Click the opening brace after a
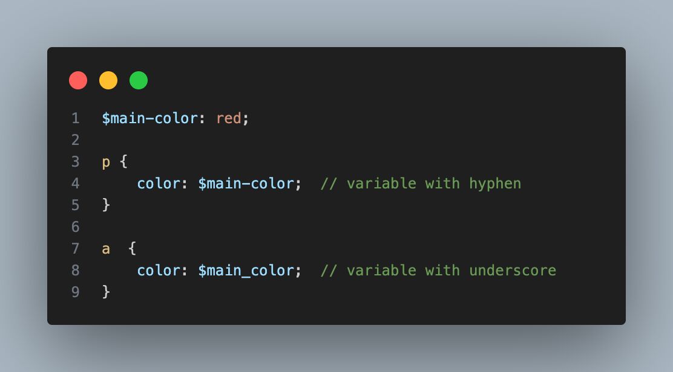Viewport: 673px width, 372px height. coord(132,248)
